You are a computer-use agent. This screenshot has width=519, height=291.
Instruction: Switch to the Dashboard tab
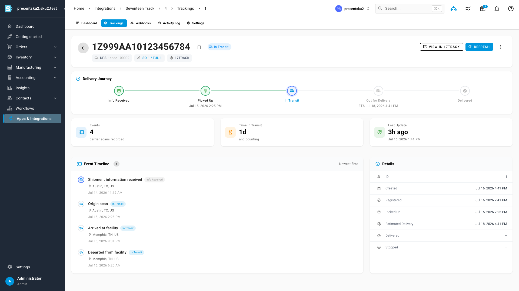[x=86, y=23]
